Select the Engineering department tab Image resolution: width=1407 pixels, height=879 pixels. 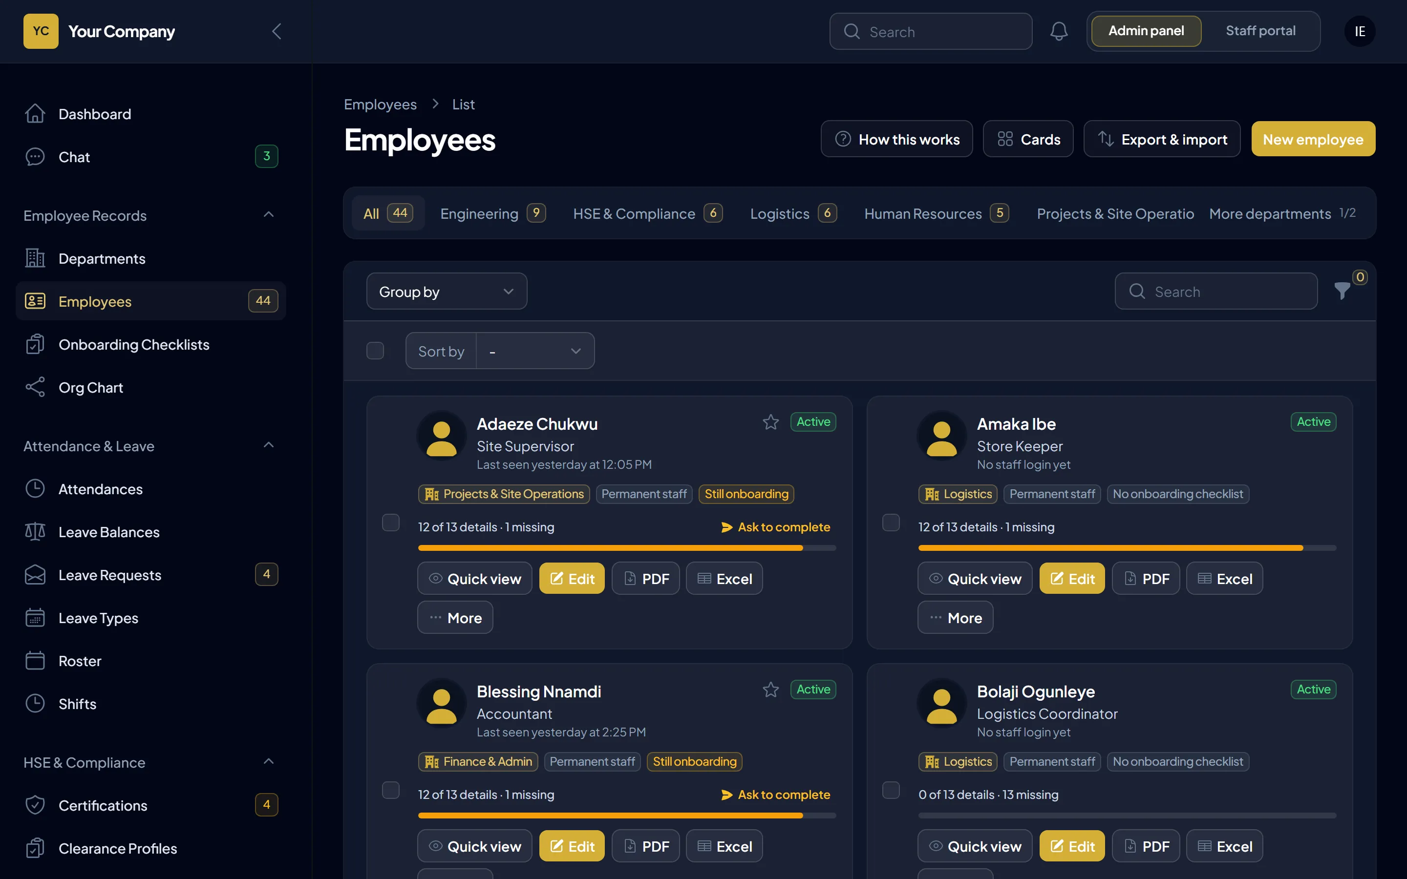click(x=493, y=213)
